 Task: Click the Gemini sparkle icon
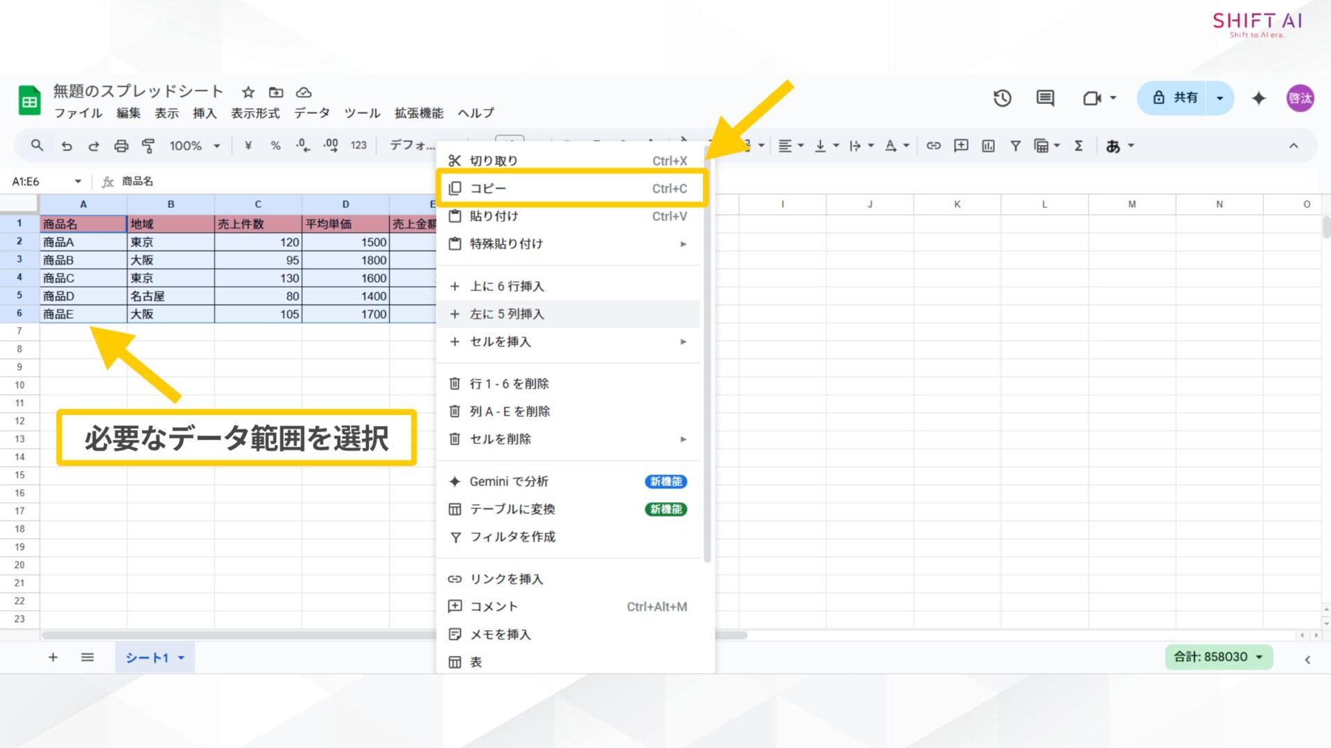tap(1259, 98)
